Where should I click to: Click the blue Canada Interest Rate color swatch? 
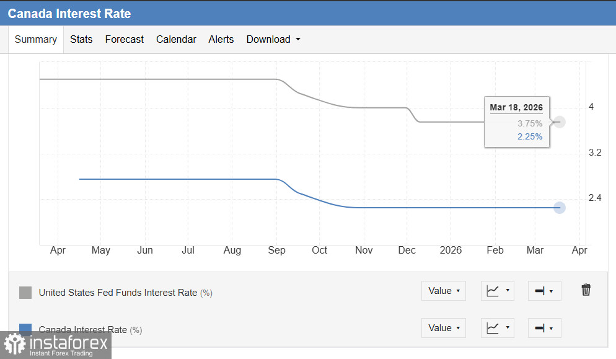coord(25,328)
